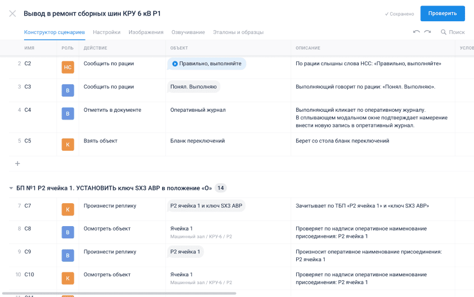Select the К role badge in row C7
This screenshot has width=474, height=297.
68,209
